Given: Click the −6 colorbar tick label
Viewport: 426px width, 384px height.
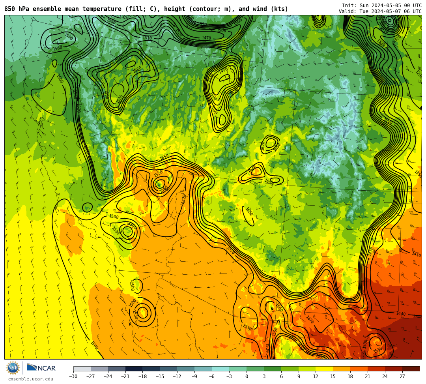Looking at the screenshot, I should tap(212, 377).
